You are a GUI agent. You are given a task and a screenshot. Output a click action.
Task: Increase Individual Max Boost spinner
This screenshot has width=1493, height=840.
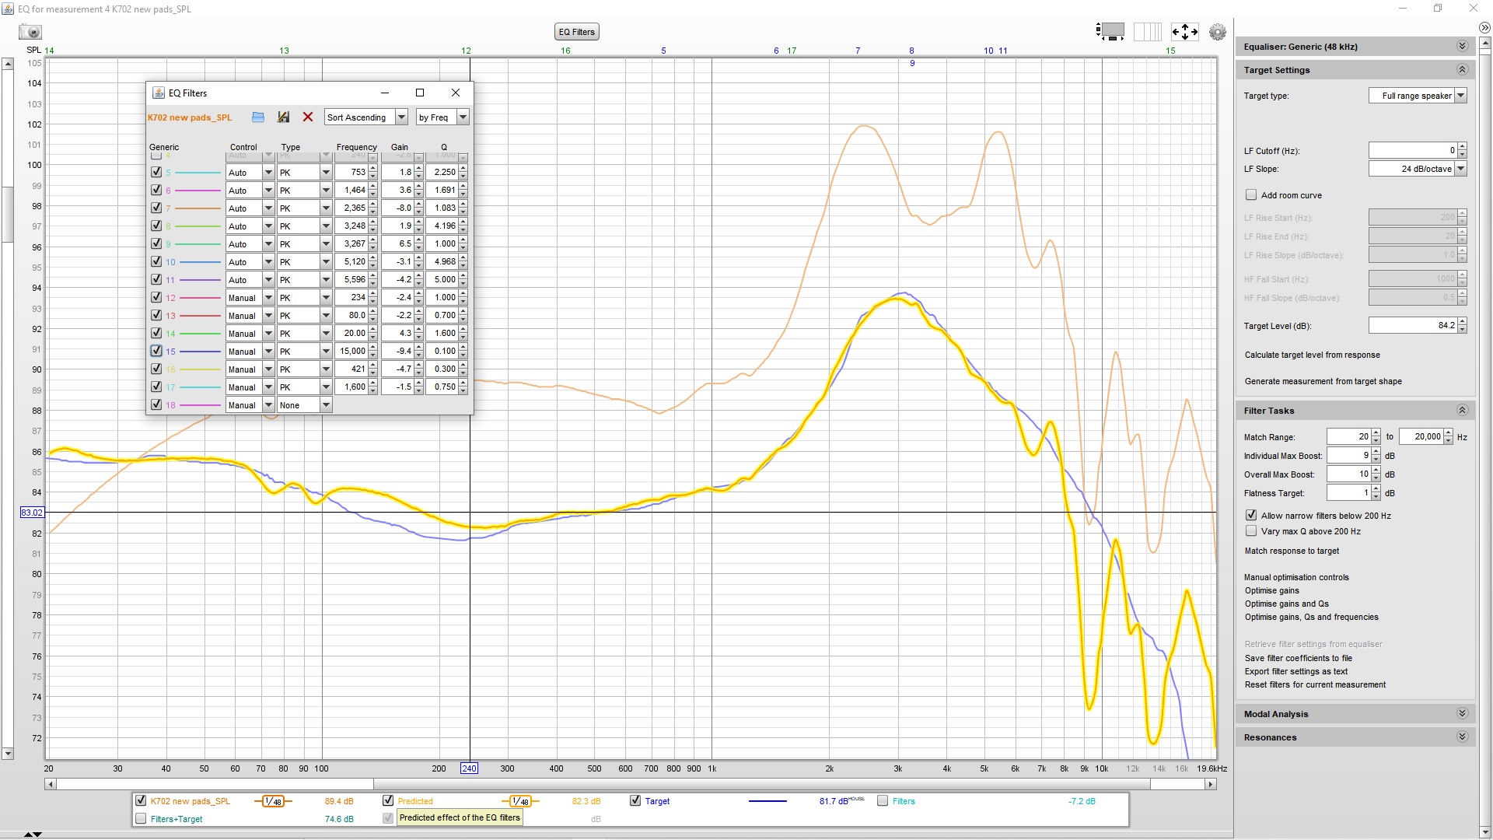click(1376, 452)
